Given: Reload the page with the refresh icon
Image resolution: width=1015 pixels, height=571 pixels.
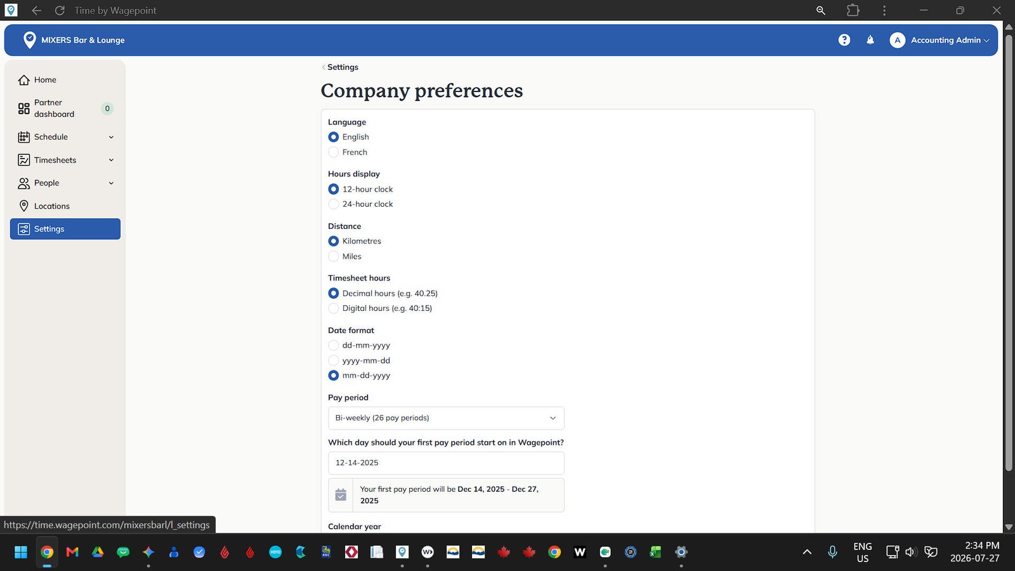Looking at the screenshot, I should click(x=60, y=10).
